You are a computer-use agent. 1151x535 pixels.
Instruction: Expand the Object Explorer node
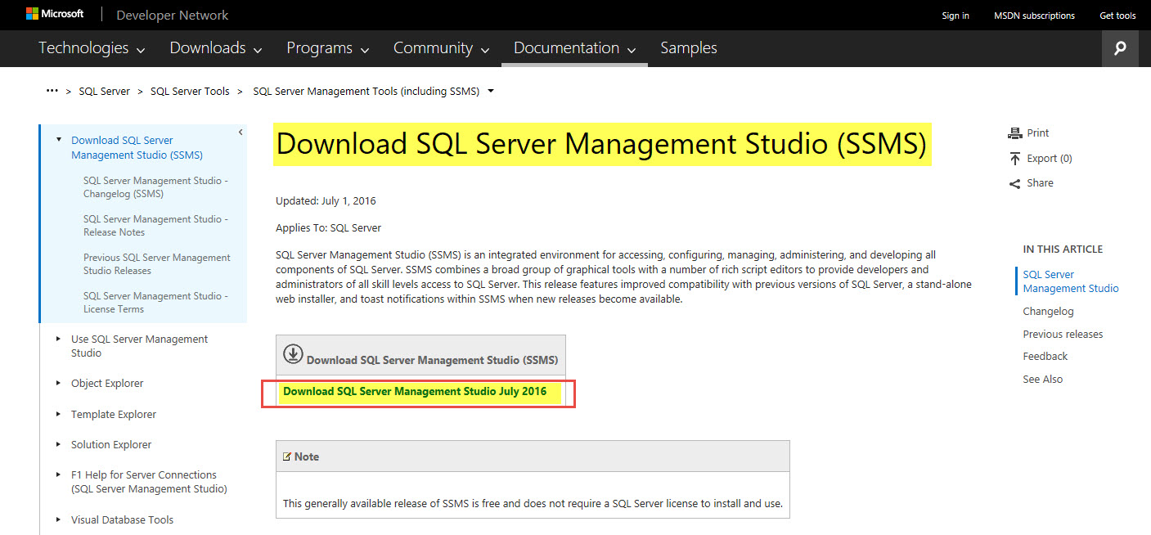click(x=59, y=382)
